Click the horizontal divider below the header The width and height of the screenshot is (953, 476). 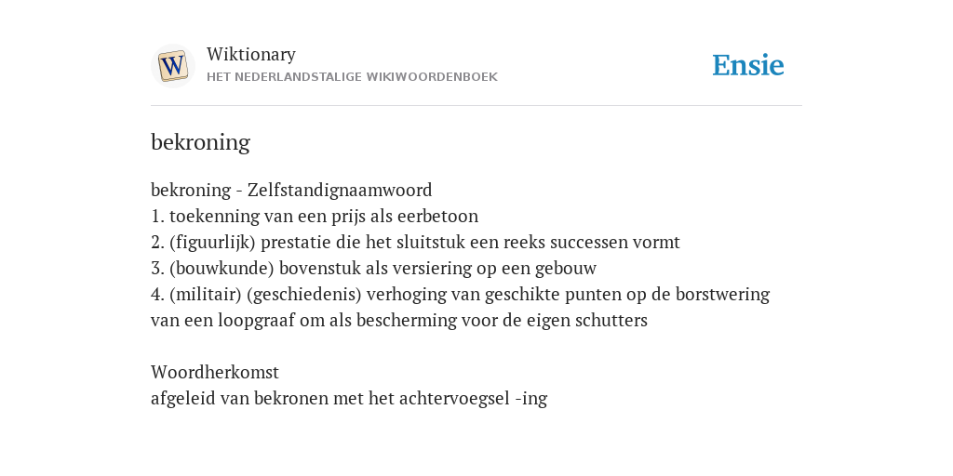(x=476, y=106)
